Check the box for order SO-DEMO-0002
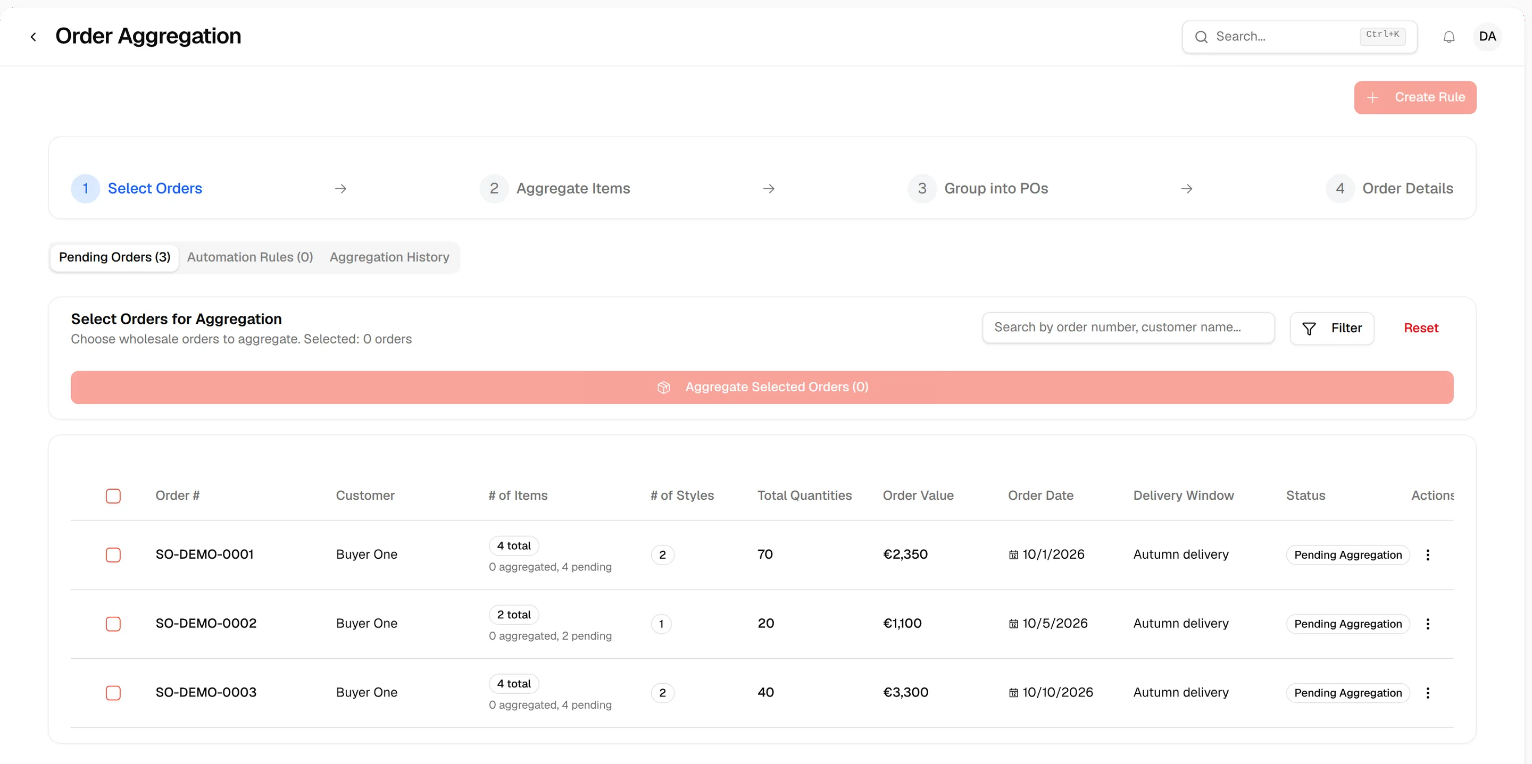This screenshot has width=1532, height=764. pyautogui.click(x=113, y=624)
